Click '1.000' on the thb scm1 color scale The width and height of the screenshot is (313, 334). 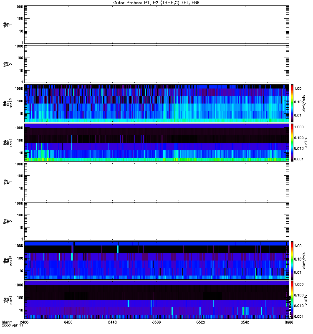299,127
